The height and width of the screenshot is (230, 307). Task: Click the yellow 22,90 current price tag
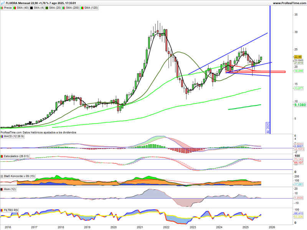point(298,57)
